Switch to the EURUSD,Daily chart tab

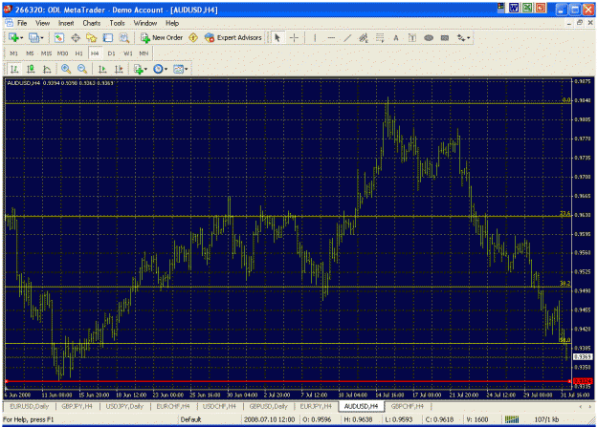pyautogui.click(x=30, y=406)
